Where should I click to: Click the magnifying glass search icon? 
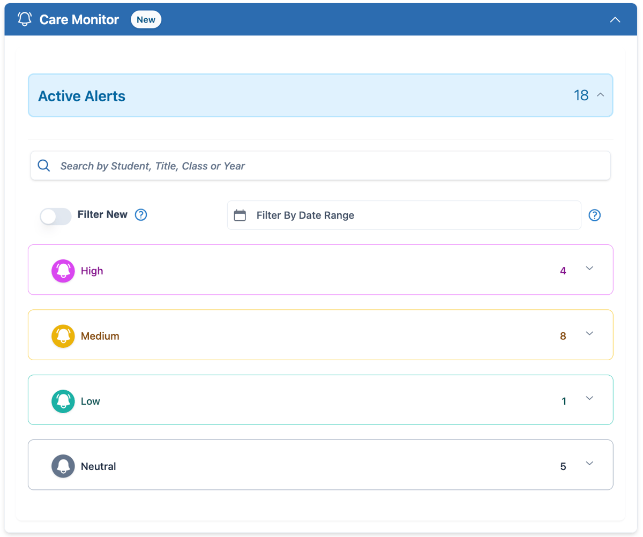(x=44, y=165)
